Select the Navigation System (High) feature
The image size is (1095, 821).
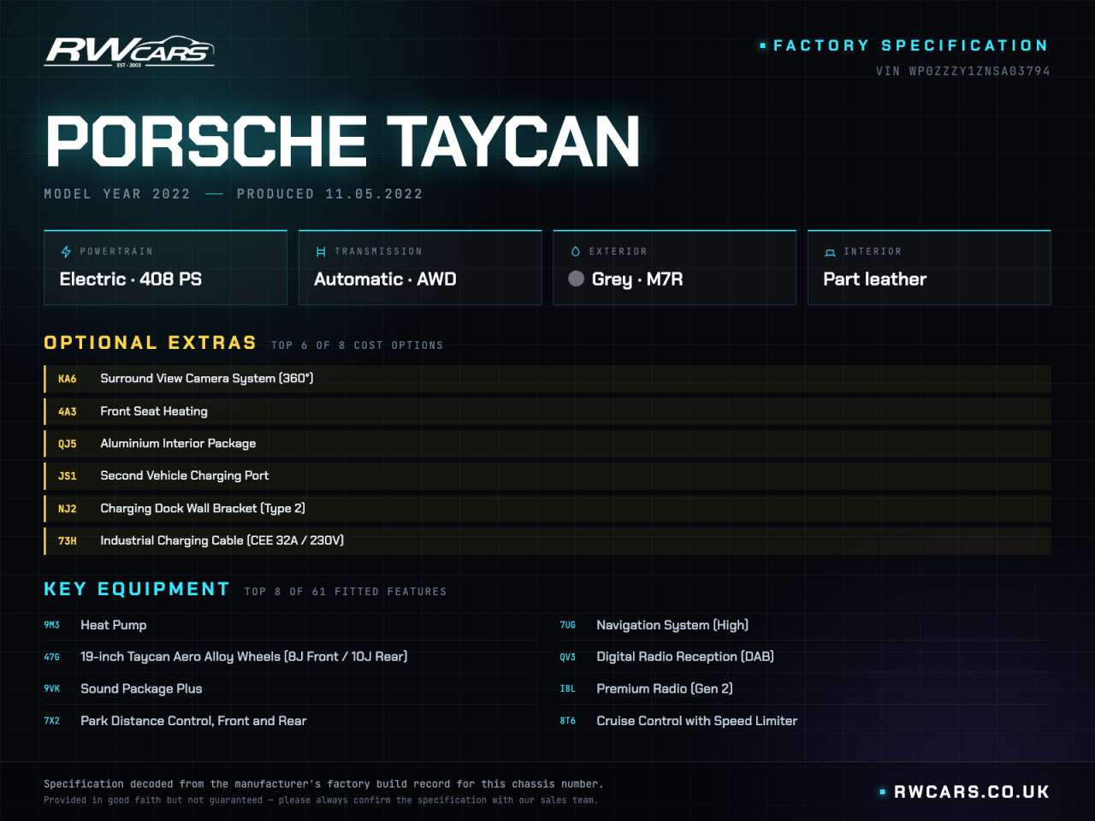click(805, 625)
